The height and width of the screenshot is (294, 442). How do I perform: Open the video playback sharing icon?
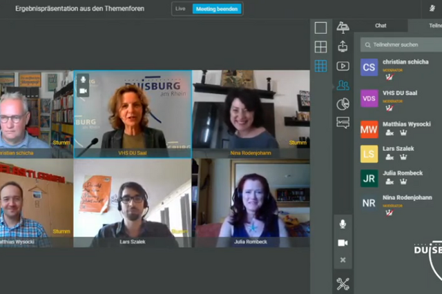343,66
